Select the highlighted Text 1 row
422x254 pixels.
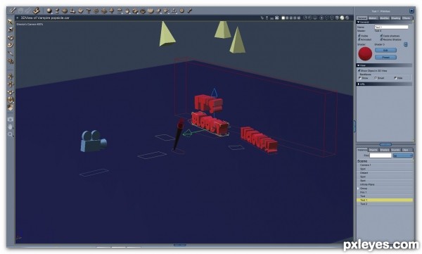[385, 200]
